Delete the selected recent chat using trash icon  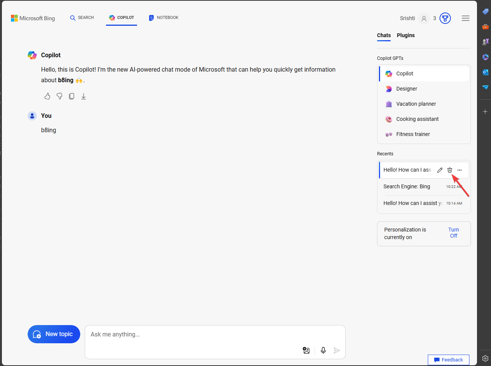pos(450,170)
